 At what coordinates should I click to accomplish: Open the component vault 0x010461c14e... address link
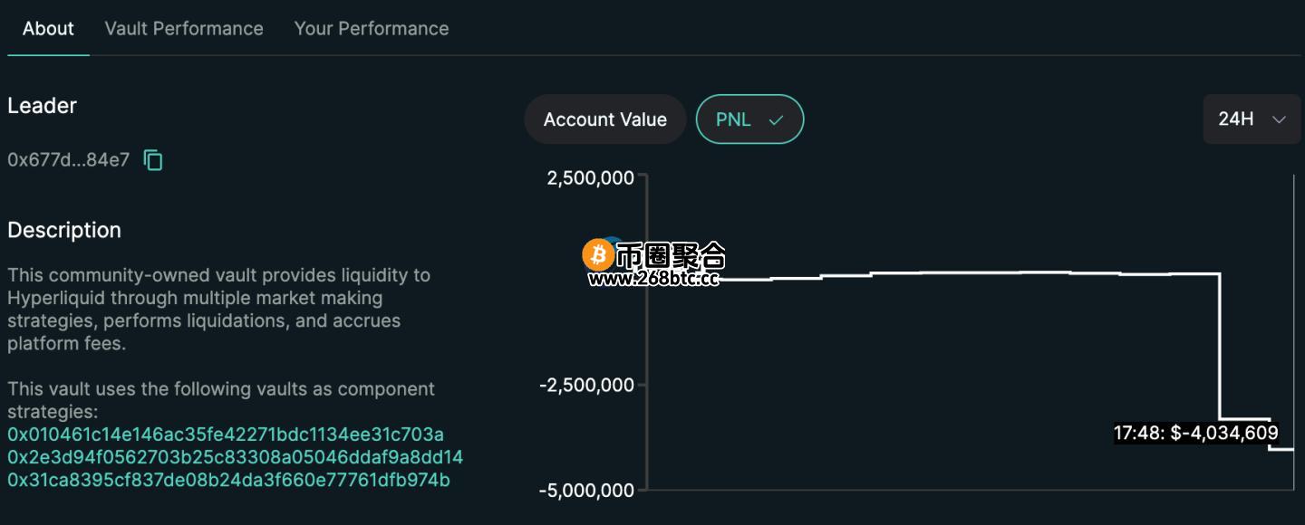click(226, 434)
